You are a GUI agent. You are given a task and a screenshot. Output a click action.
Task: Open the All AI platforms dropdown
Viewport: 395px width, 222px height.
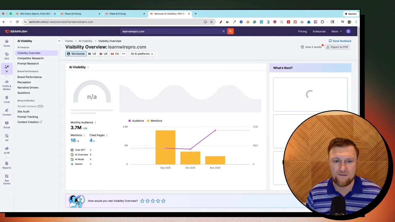click(x=141, y=54)
